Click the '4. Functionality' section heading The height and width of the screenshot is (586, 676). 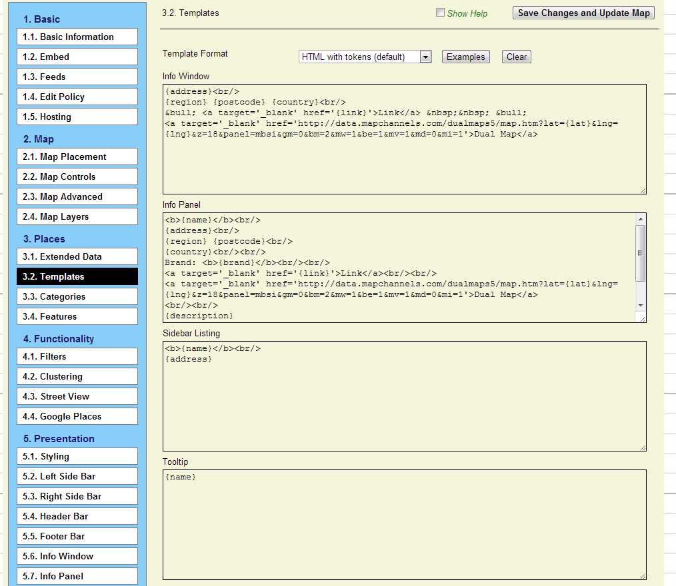58,339
